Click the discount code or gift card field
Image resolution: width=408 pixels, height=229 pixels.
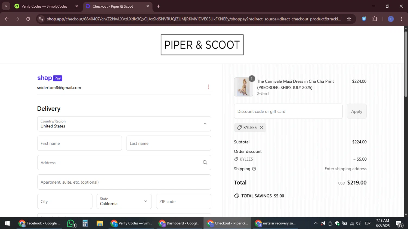coord(288,111)
